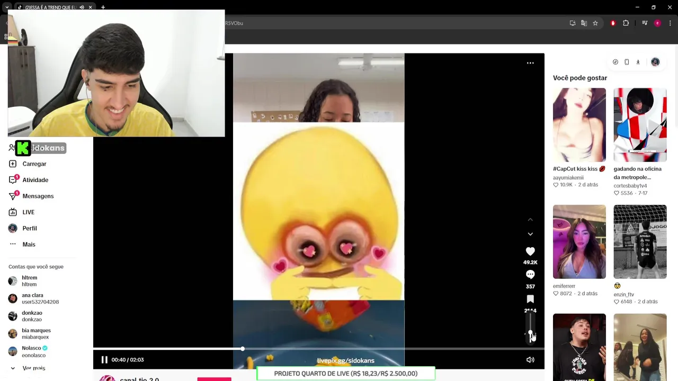Open the profile avatar in TikTok header
Image resolution: width=678 pixels, height=381 pixels.
[x=655, y=62]
